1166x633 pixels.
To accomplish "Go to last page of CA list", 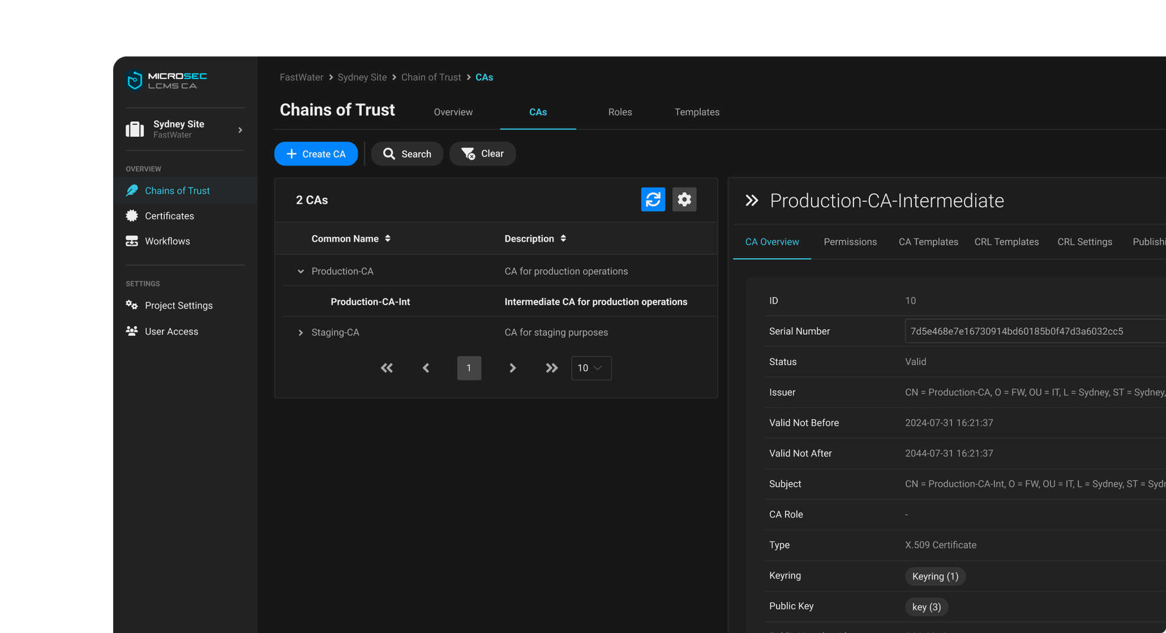I will pyautogui.click(x=552, y=368).
